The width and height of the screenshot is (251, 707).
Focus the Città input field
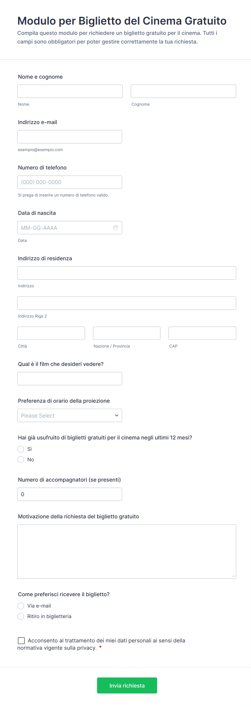(51, 333)
